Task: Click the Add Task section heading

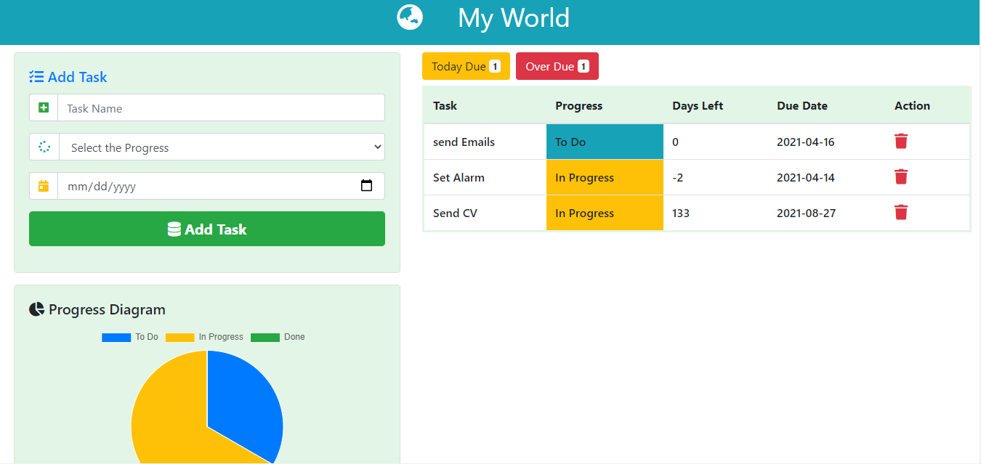Action: [77, 77]
